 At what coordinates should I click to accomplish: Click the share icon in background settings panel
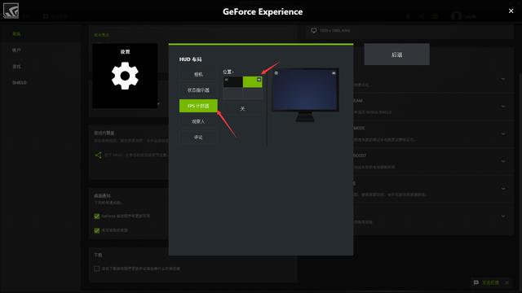tap(98, 155)
